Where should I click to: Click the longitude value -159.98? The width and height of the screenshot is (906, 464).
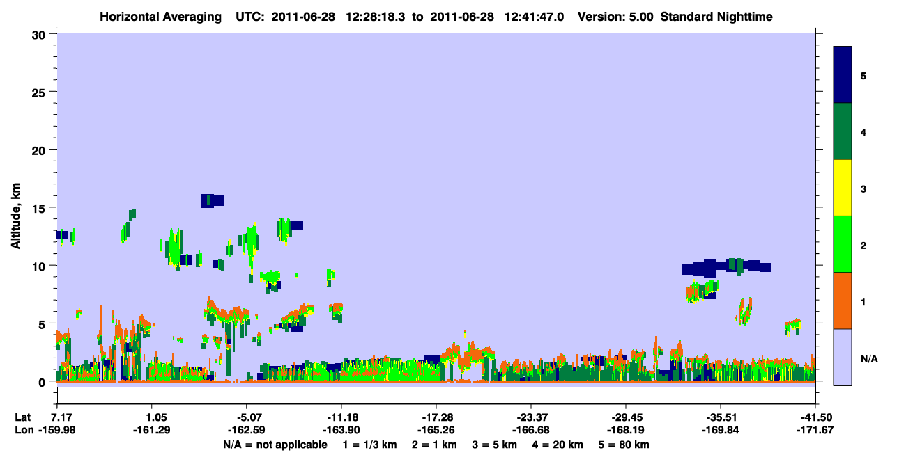coord(58,431)
